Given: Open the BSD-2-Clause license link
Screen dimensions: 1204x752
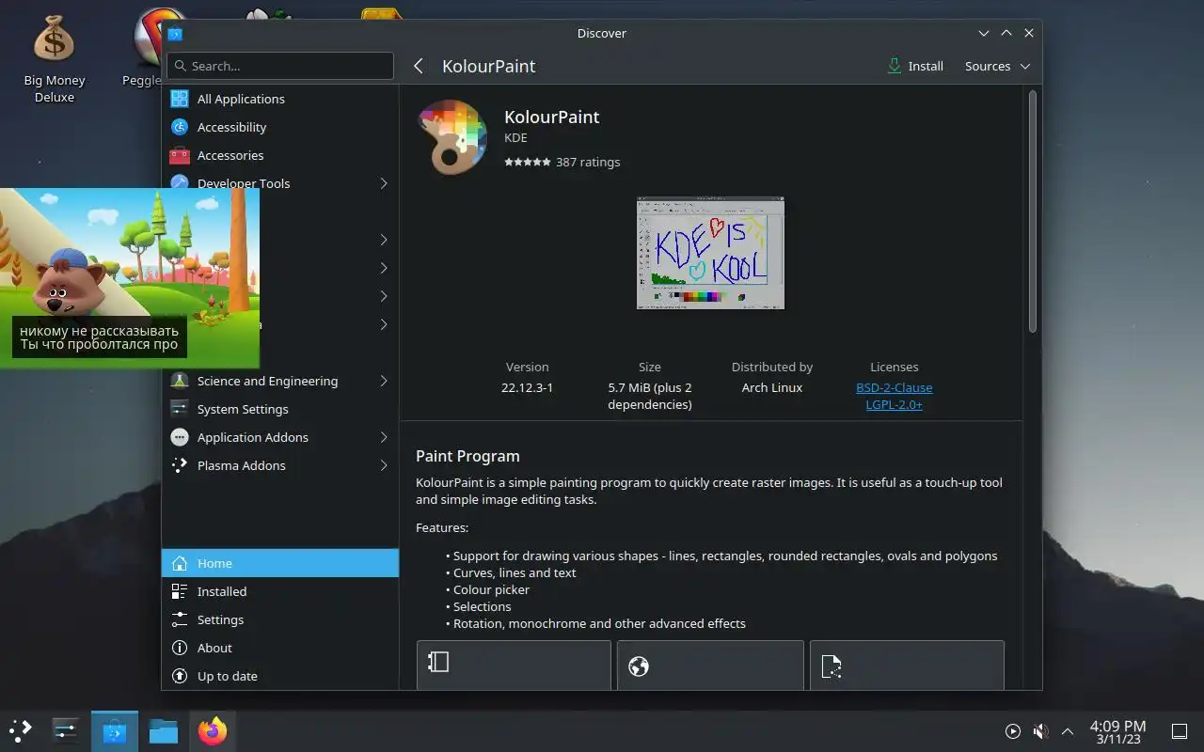Looking at the screenshot, I should [x=894, y=387].
